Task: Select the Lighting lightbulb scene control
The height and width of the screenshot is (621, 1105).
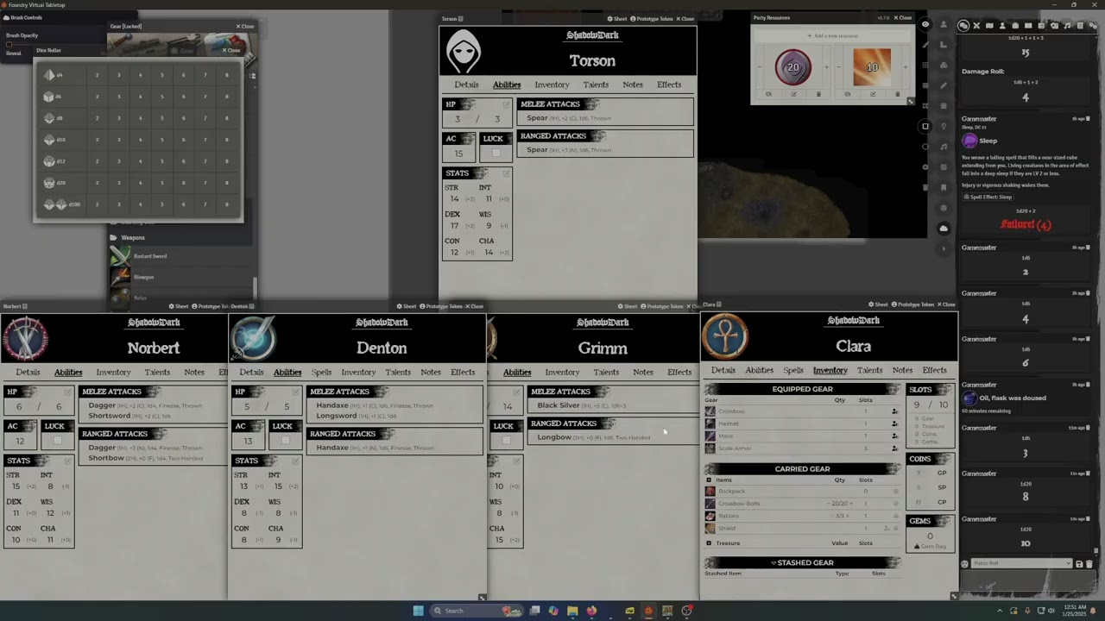Action: coord(944,126)
